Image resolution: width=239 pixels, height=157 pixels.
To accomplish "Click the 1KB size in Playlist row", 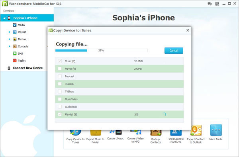I will [136, 114].
